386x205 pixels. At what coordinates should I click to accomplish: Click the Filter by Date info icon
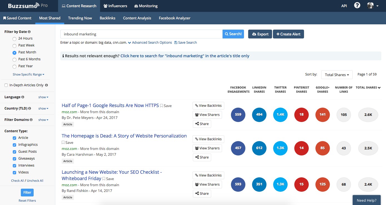click(x=29, y=32)
